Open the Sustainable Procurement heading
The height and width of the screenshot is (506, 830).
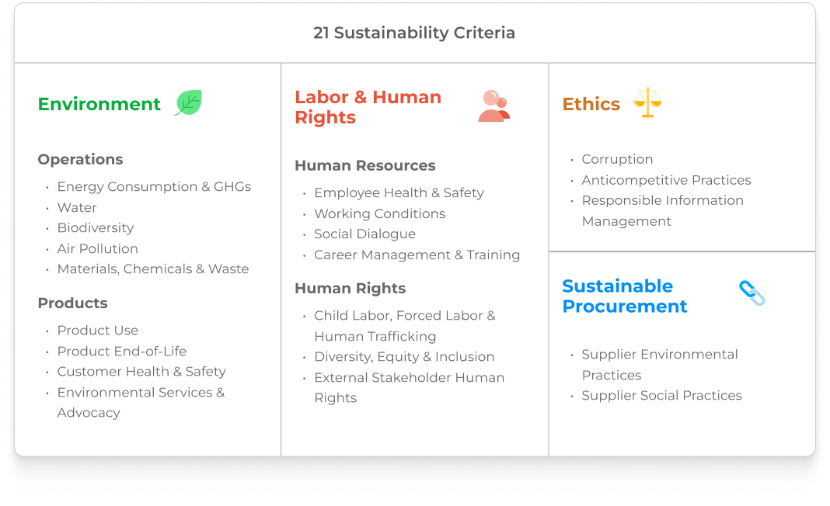click(x=624, y=296)
